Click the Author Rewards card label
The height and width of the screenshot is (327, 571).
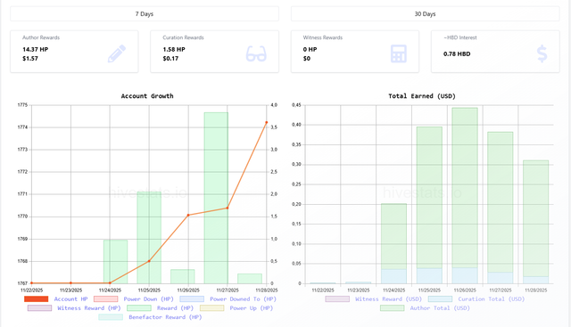pos(41,37)
